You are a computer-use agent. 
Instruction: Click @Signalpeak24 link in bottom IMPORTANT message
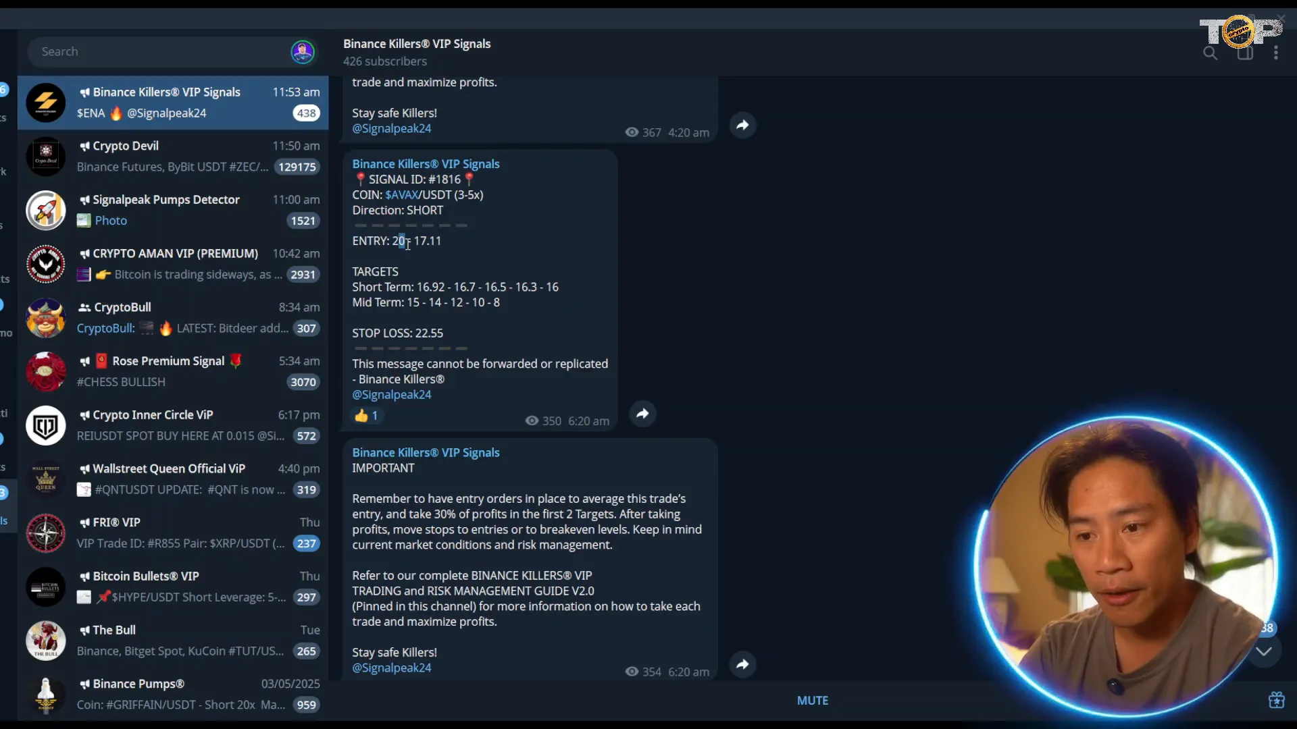click(392, 668)
